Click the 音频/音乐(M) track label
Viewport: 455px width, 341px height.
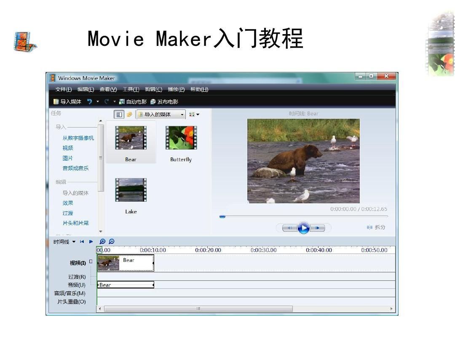pyautogui.click(x=70, y=293)
